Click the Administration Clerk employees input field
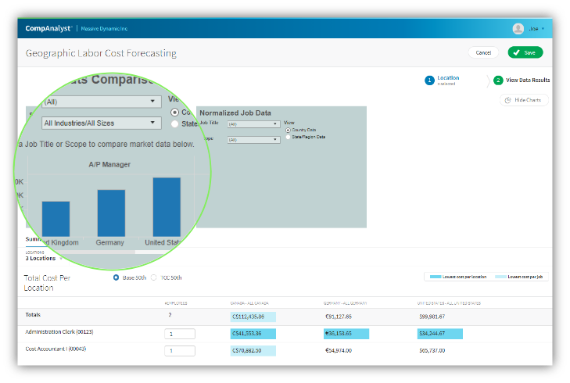The image size is (570, 383). click(x=179, y=334)
